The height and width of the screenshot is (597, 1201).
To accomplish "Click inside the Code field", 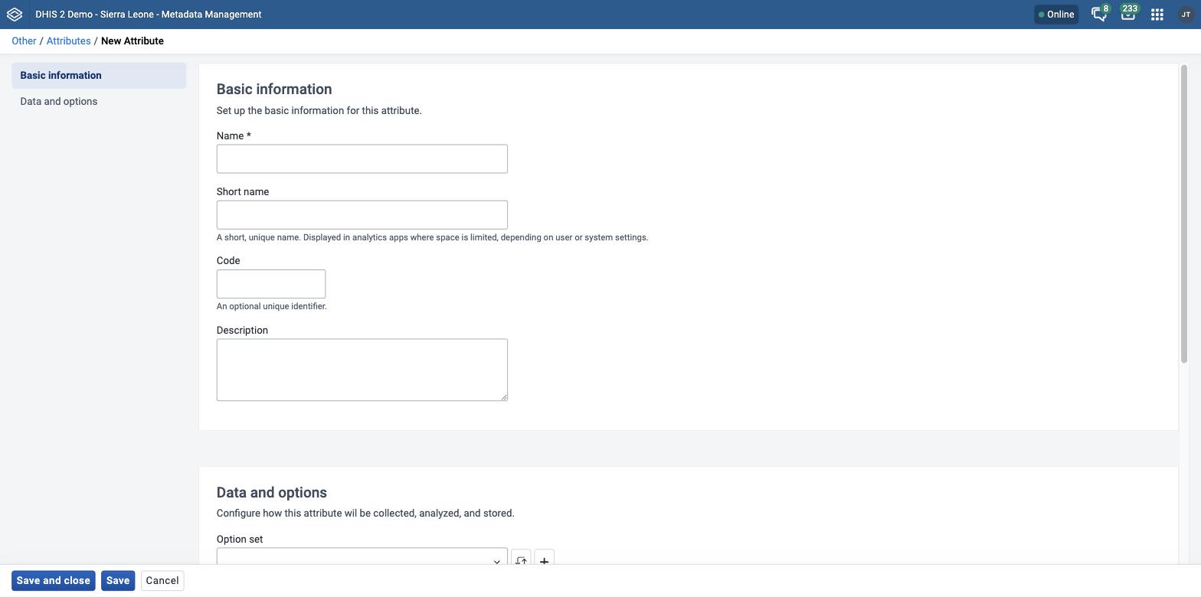I will tap(271, 284).
